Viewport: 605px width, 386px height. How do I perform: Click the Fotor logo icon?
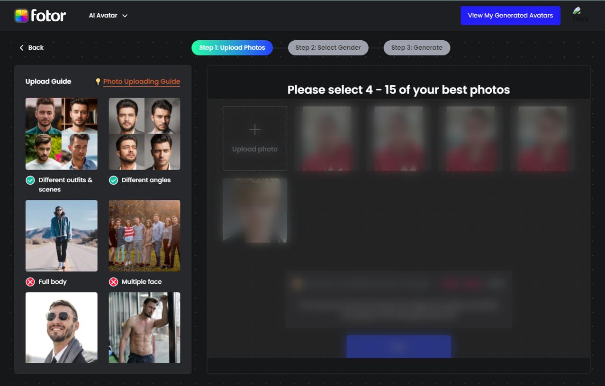click(x=21, y=15)
